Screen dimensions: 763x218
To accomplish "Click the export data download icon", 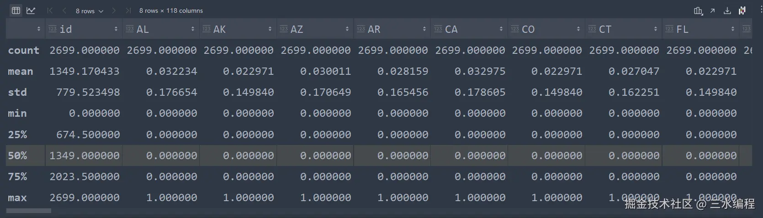I will tap(727, 11).
